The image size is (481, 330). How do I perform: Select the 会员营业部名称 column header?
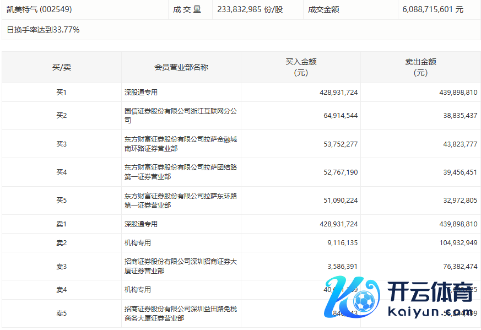point(181,67)
